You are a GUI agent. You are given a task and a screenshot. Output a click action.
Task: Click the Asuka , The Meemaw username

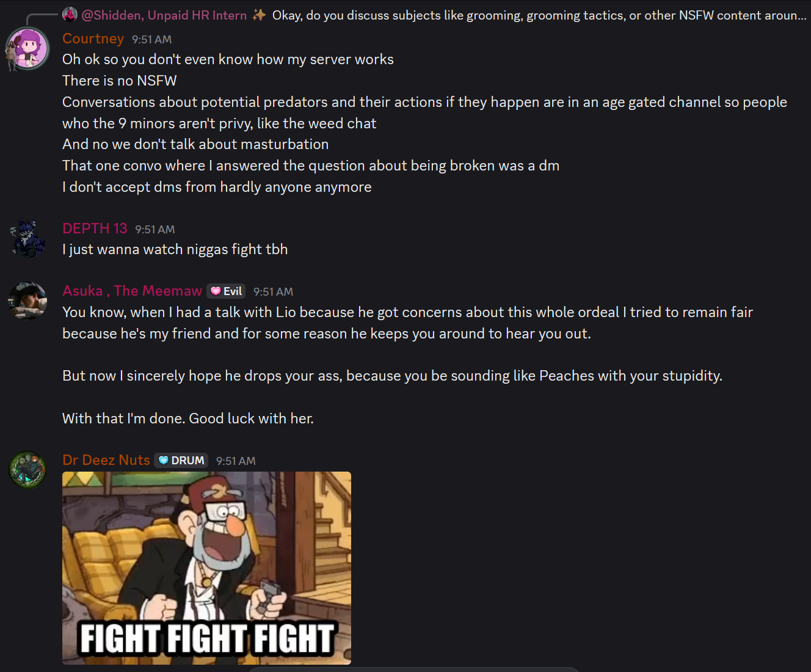(x=132, y=291)
